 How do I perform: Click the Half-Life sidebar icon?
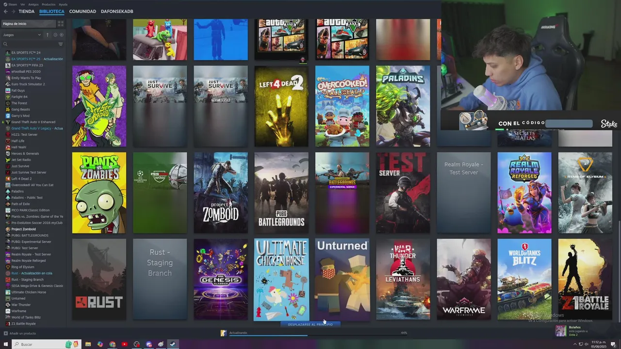(8, 141)
